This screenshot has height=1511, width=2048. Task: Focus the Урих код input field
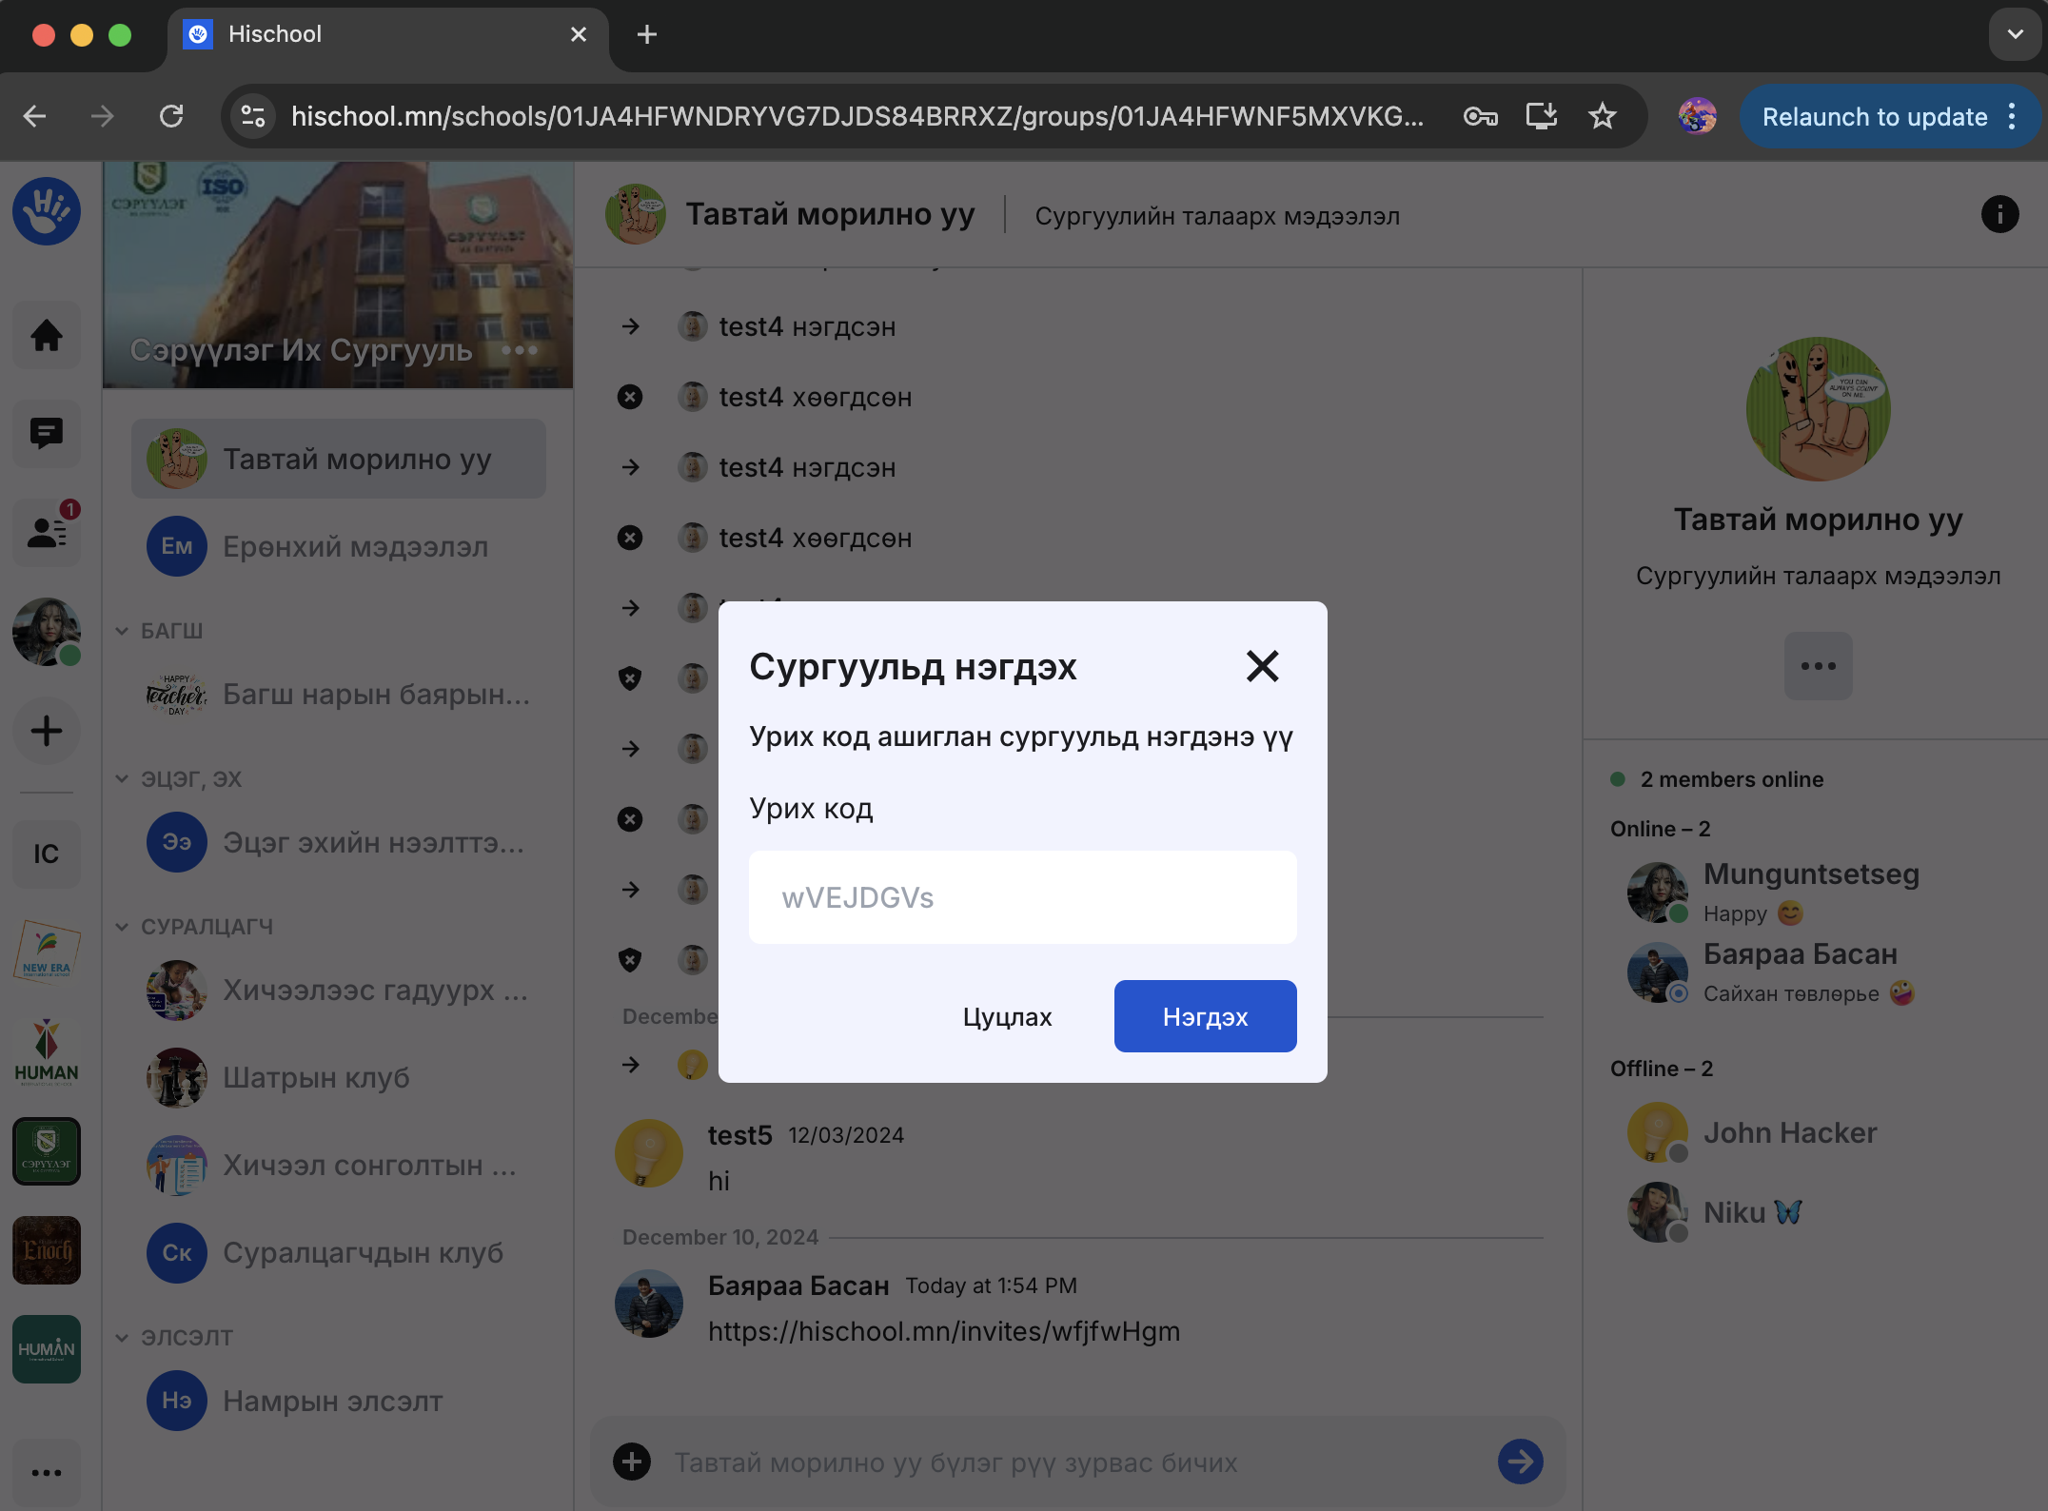pyautogui.click(x=1022, y=897)
